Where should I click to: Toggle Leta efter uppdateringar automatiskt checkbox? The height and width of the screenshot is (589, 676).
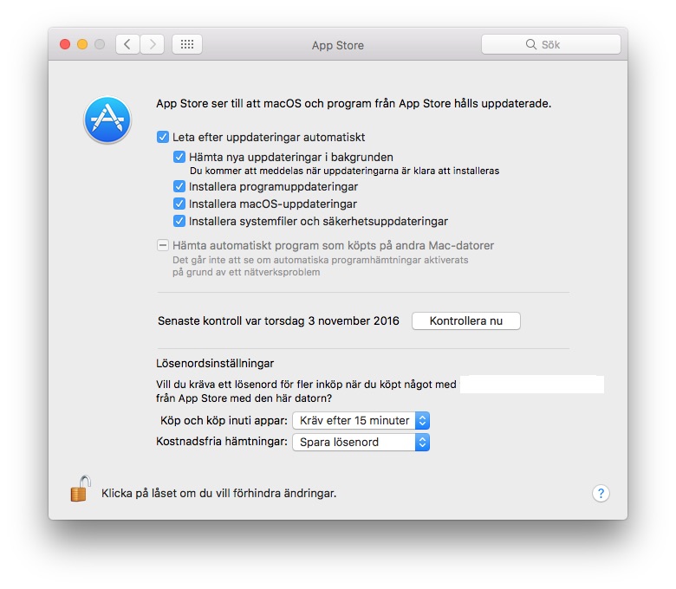click(163, 138)
